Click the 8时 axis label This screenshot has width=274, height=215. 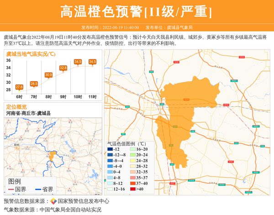tap(48, 97)
